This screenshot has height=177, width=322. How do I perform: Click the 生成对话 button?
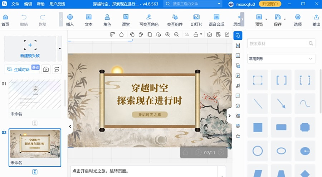[21, 70]
